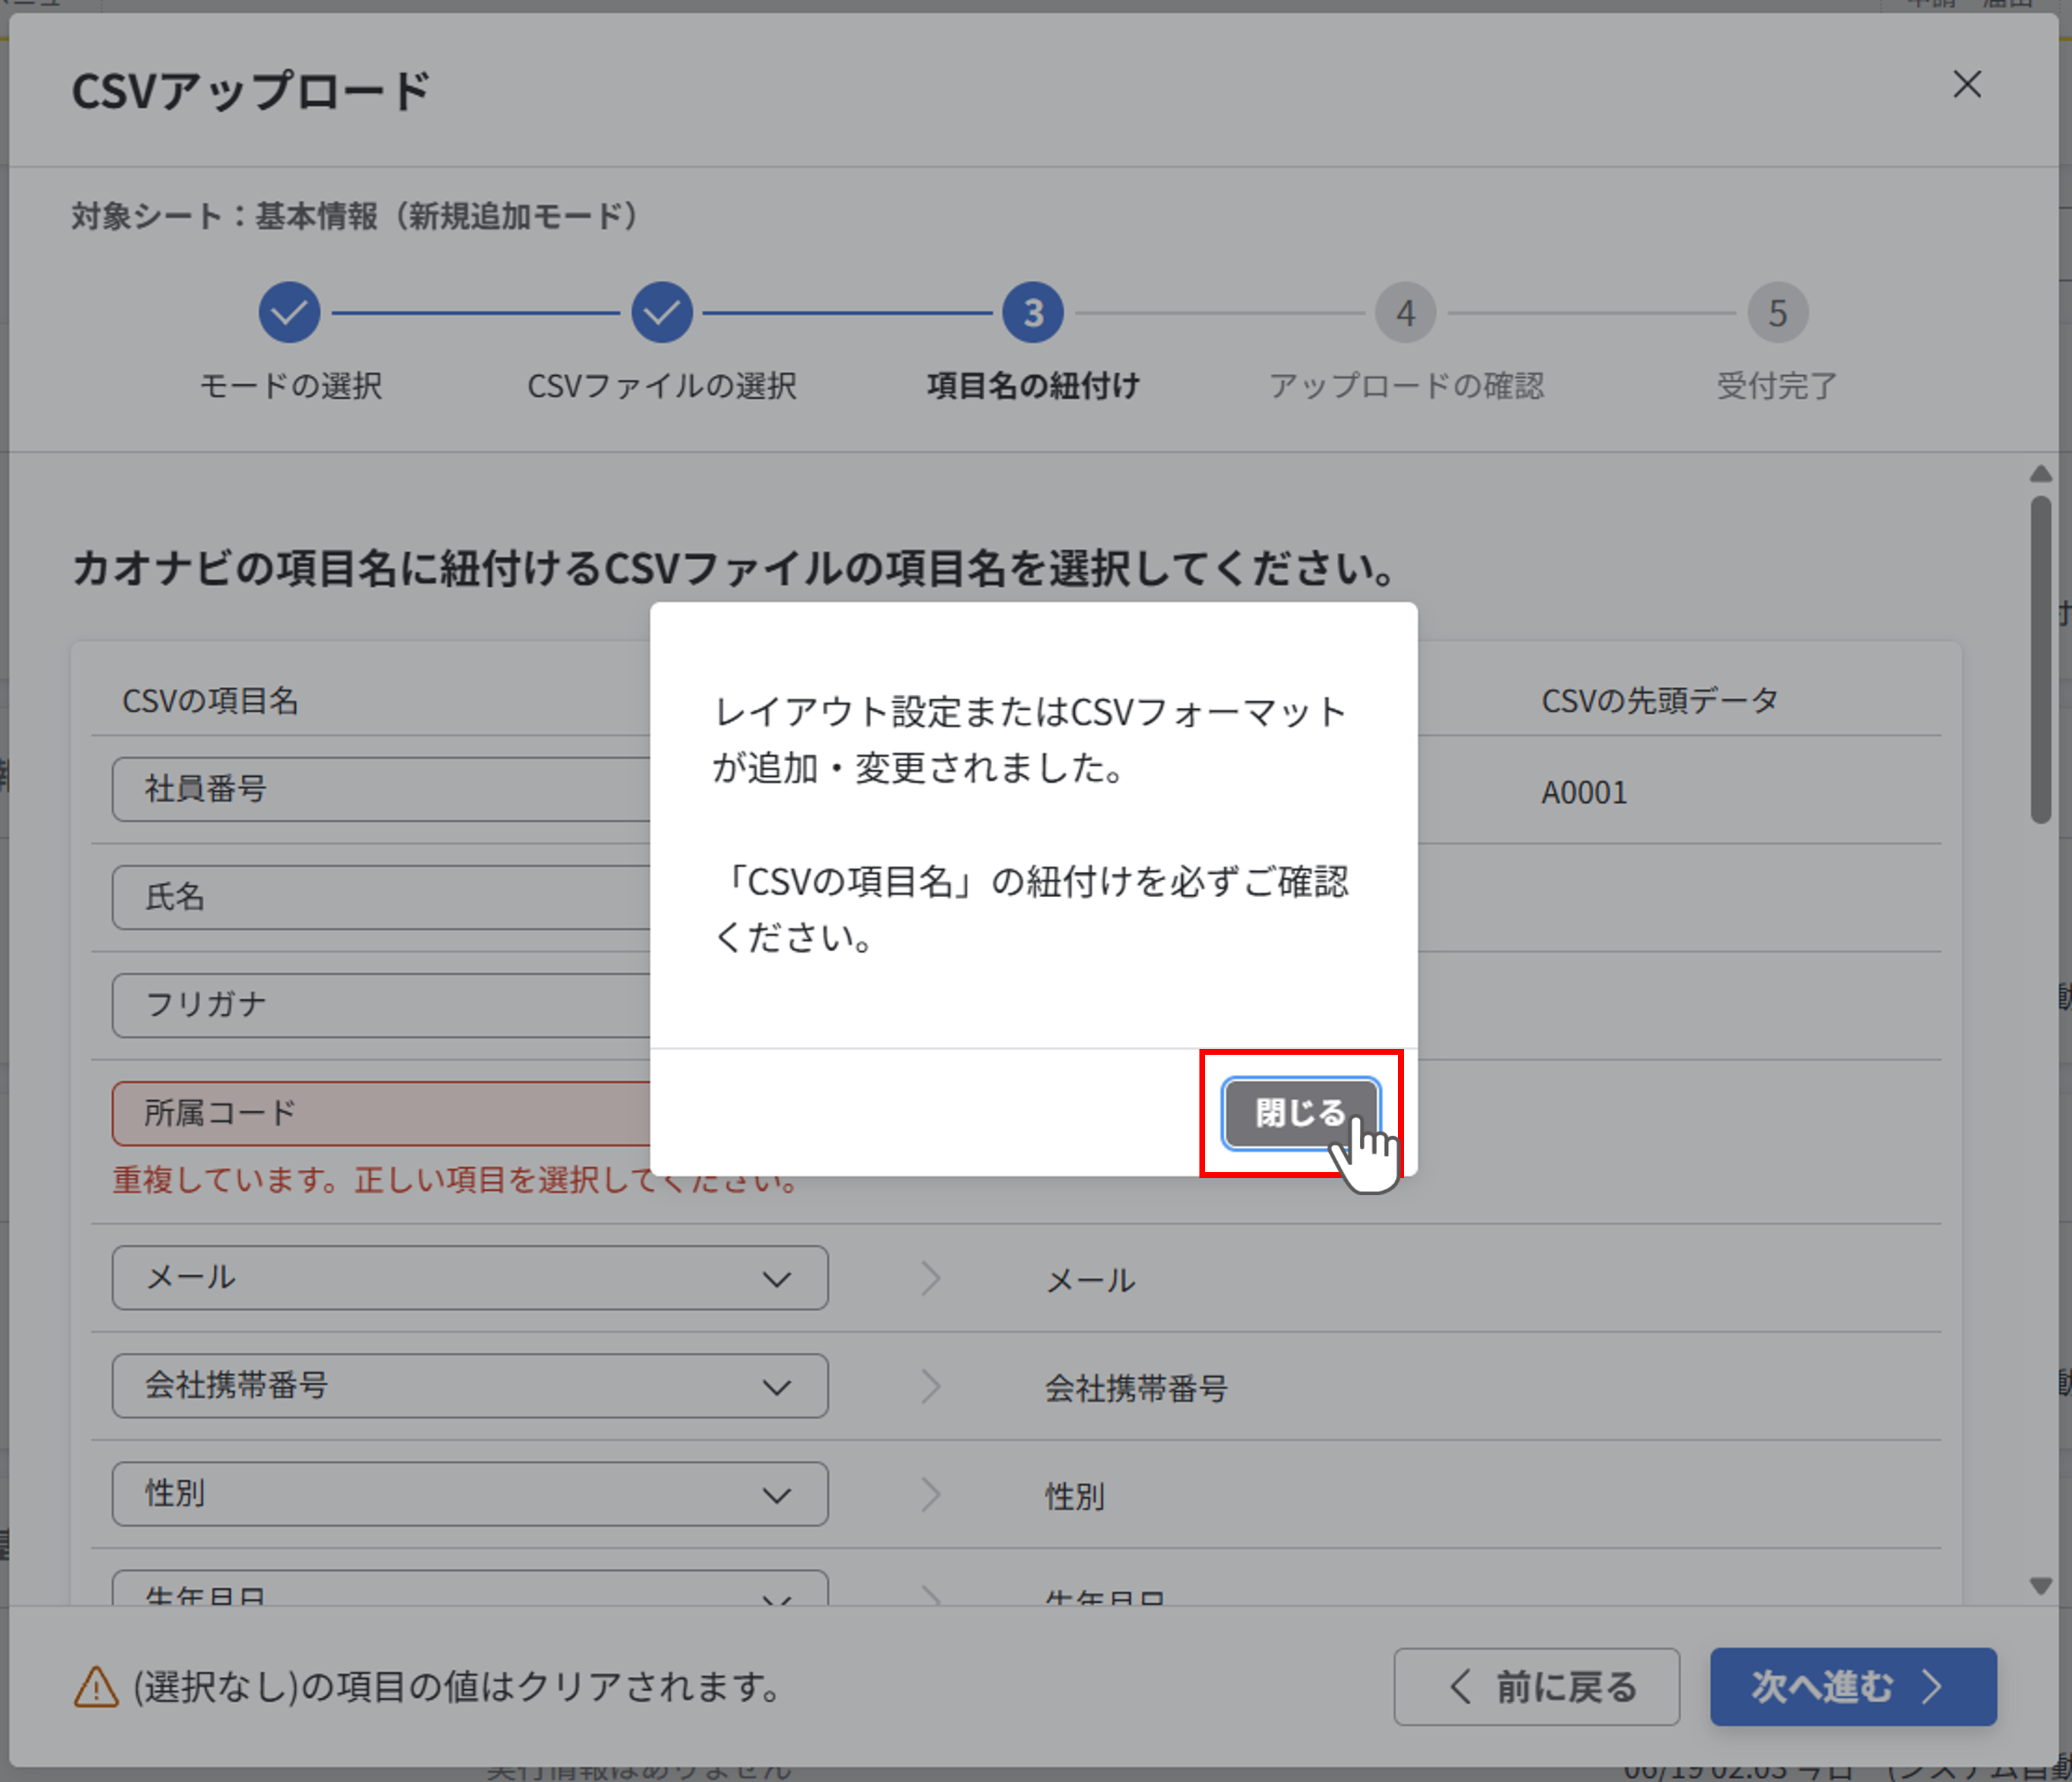Viewport: 2072px width, 1782px height.
Task: Open the 社員番号 CSV item dropdown
Action: tap(381, 789)
